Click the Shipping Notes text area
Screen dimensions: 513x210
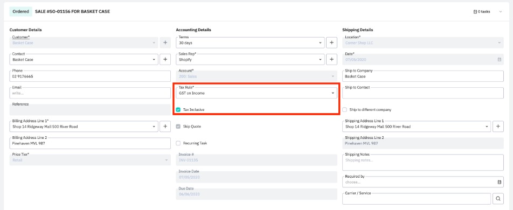click(423, 162)
